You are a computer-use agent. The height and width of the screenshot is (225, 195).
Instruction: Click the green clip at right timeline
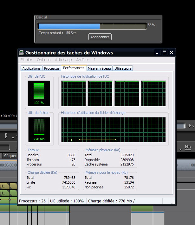142,208
